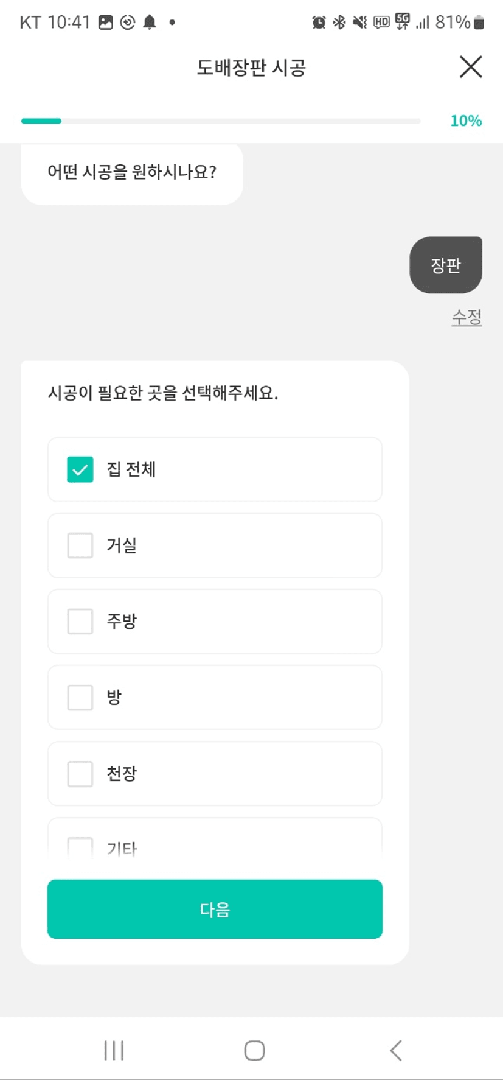Tap the 장판 answer bubble
This screenshot has width=503, height=1080.
click(x=446, y=265)
